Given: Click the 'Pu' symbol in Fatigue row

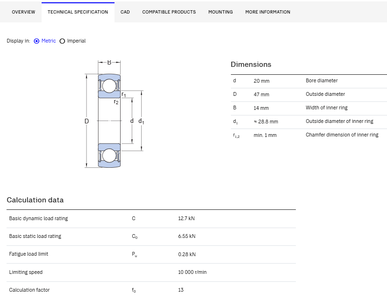Looking at the screenshot, I should point(135,254).
